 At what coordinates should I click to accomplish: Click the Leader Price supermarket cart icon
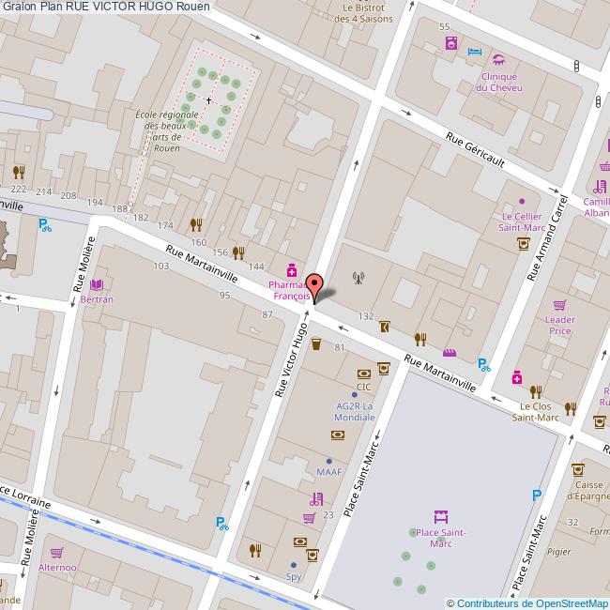(x=560, y=305)
